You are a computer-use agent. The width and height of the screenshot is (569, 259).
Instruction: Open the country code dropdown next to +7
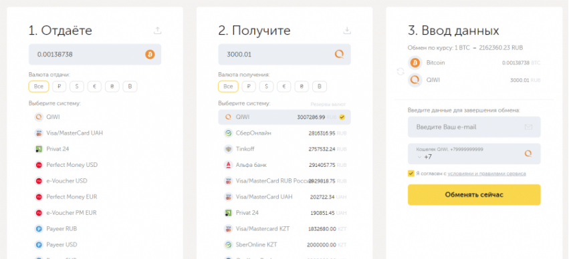point(419,158)
